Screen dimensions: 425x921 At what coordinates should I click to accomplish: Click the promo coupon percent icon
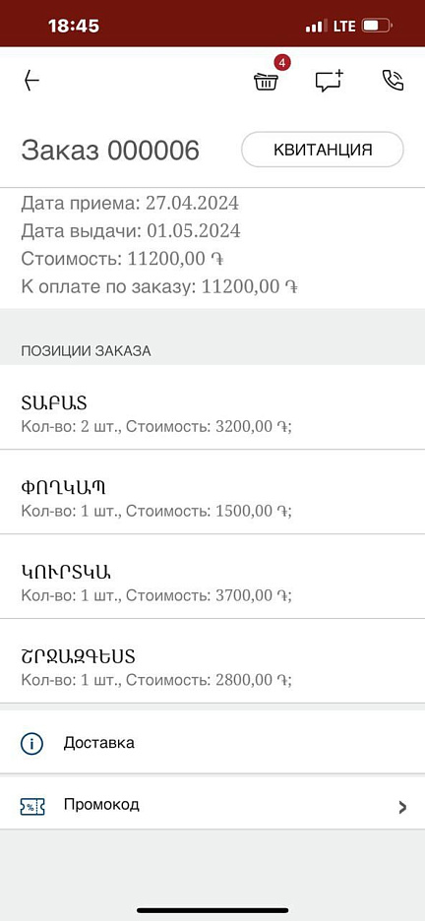pyautogui.click(x=31, y=806)
